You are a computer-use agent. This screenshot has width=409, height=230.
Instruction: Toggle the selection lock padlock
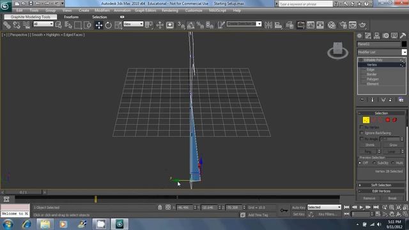click(x=160, y=207)
